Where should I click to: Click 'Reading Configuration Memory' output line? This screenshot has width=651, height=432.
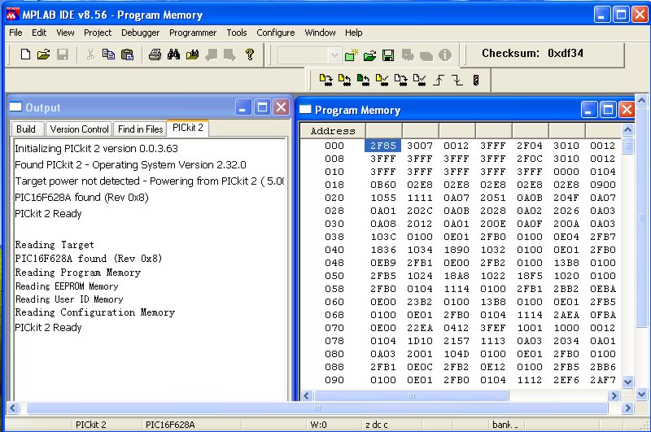(x=95, y=312)
